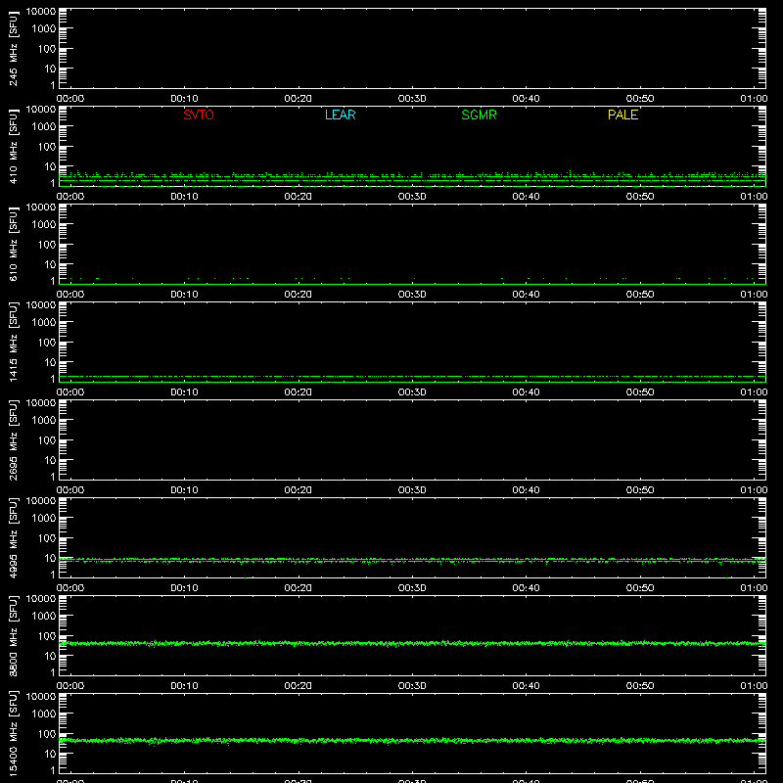Click the cyan LEAR station label

(340, 115)
